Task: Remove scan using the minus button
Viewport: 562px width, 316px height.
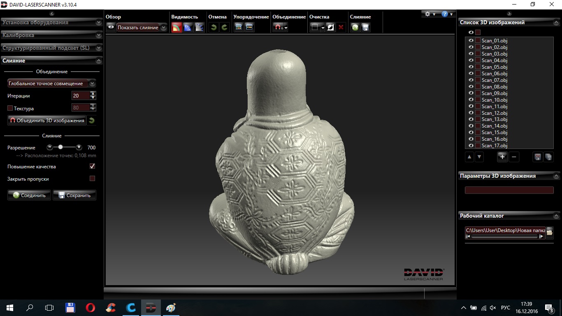Action: (514, 157)
